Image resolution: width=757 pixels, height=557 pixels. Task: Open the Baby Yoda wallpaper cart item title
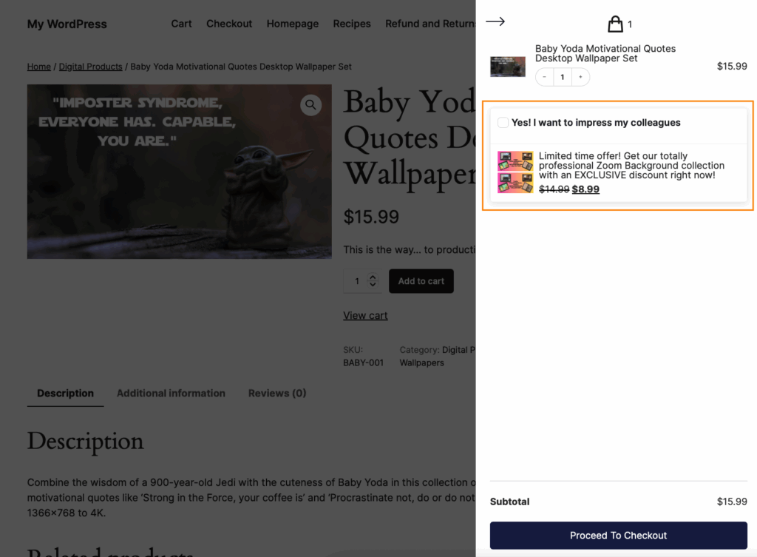click(x=605, y=53)
